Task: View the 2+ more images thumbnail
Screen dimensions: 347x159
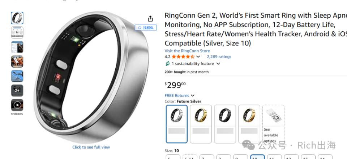Action: 17,91
